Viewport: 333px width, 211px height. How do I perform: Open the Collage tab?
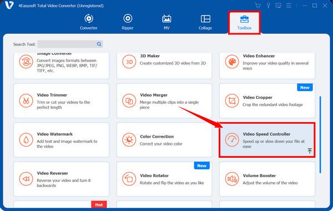tap(205, 22)
